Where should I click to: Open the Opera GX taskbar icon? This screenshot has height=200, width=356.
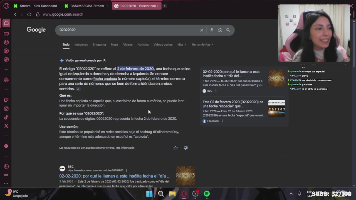pos(184,194)
